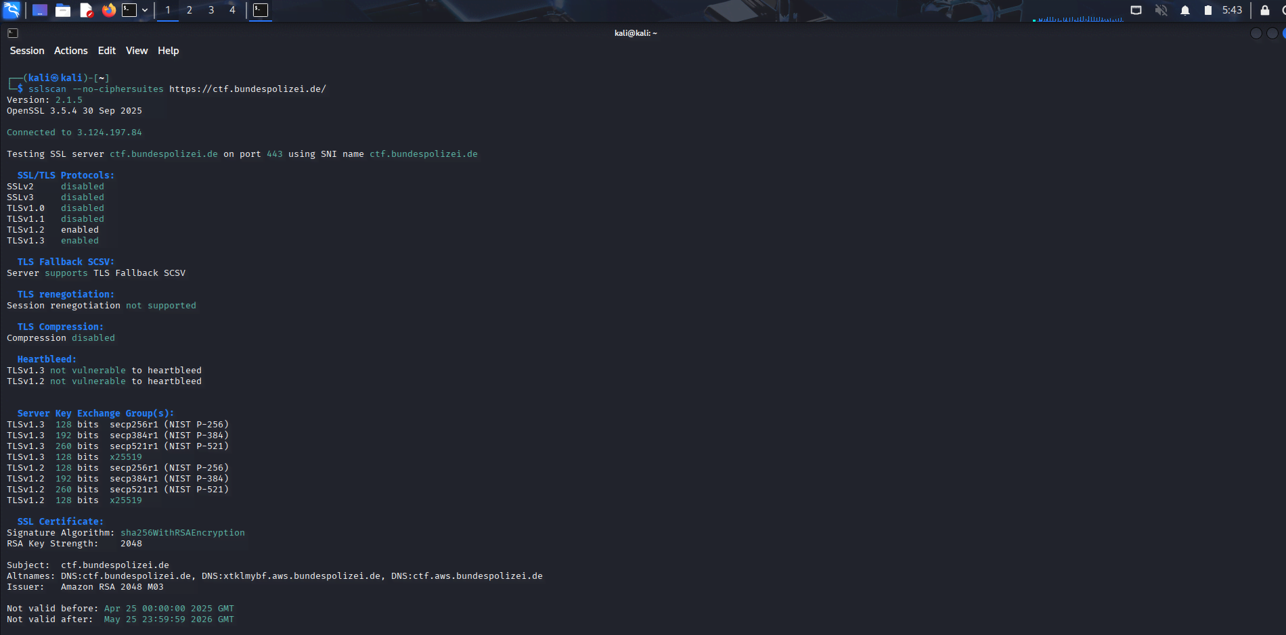This screenshot has width=1286, height=635.
Task: Open the Kali Linux applications menu
Action: click(x=12, y=10)
